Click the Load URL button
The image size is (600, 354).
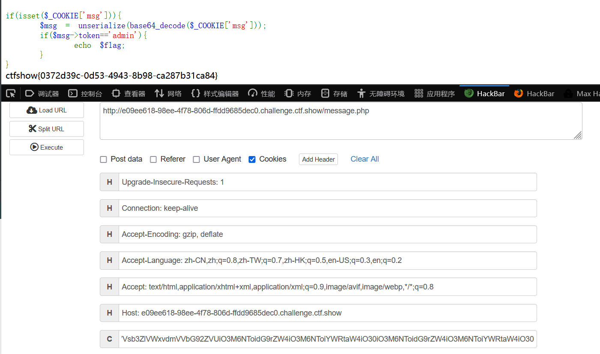click(x=47, y=110)
